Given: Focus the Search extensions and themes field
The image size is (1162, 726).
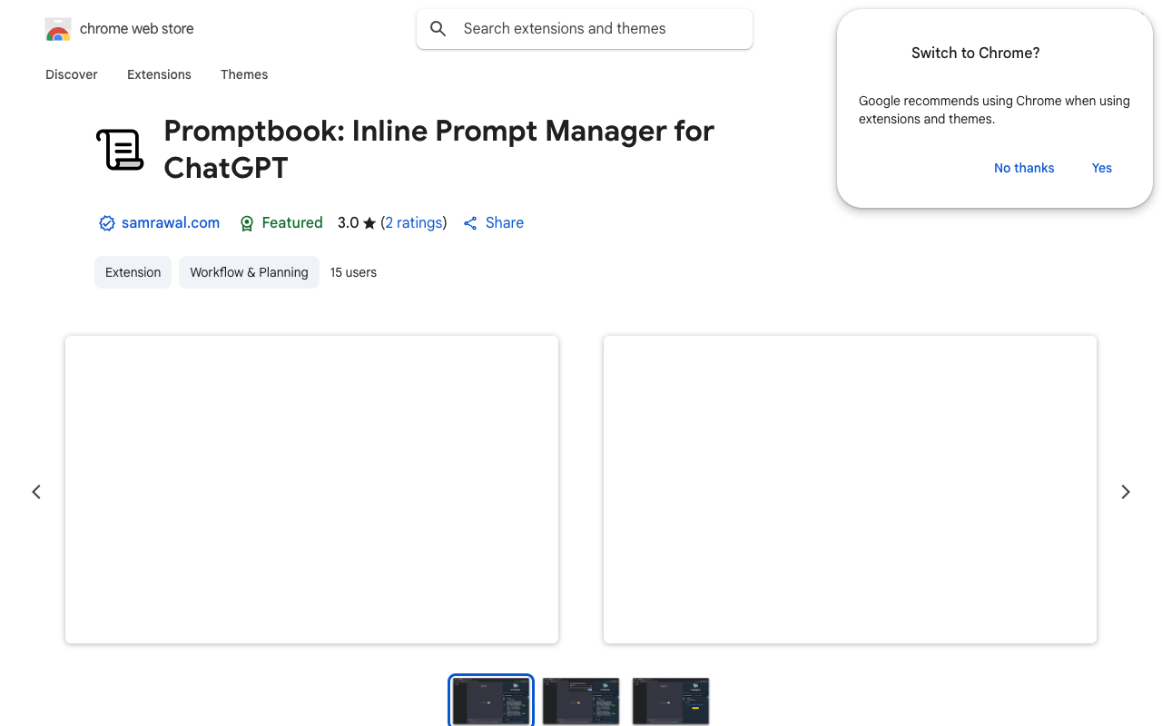Looking at the screenshot, I should (x=585, y=29).
